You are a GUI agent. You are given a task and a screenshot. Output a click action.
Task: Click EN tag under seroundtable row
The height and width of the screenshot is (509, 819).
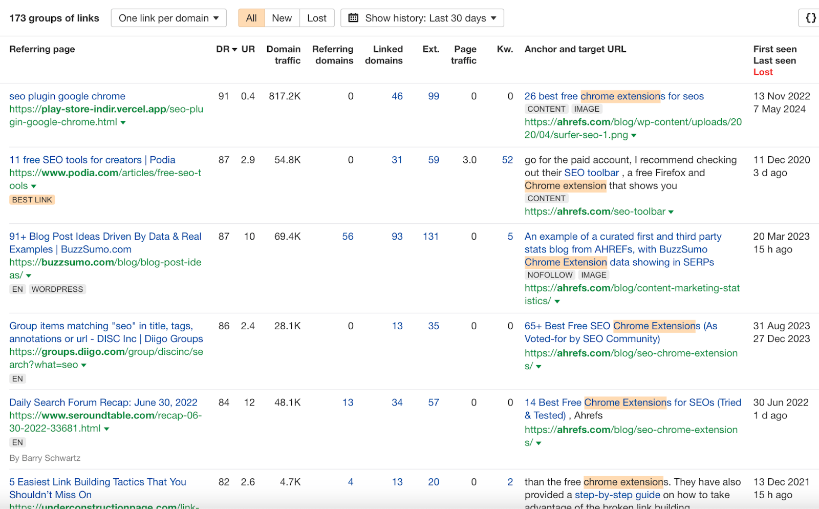pos(17,442)
